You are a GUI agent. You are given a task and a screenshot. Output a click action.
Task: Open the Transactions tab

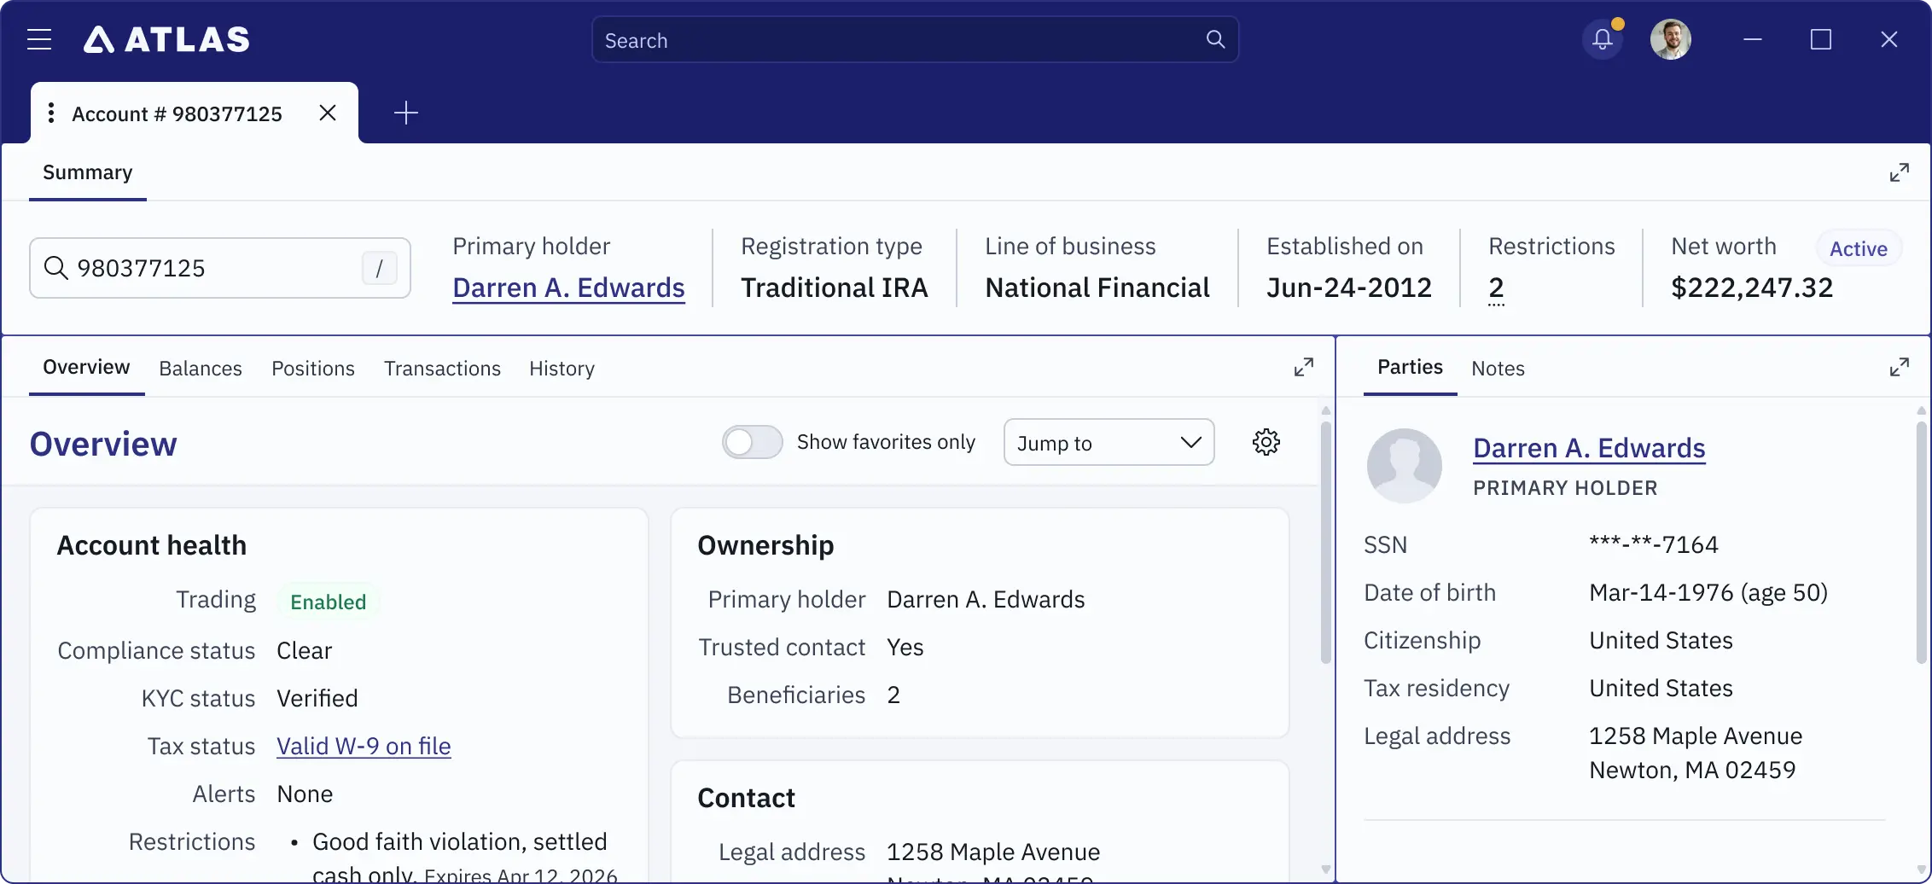coord(442,369)
